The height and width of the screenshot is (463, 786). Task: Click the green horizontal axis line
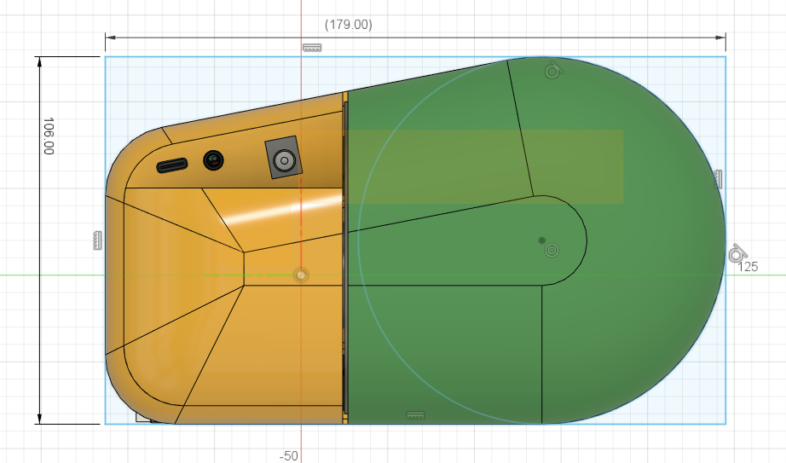(x=51, y=275)
